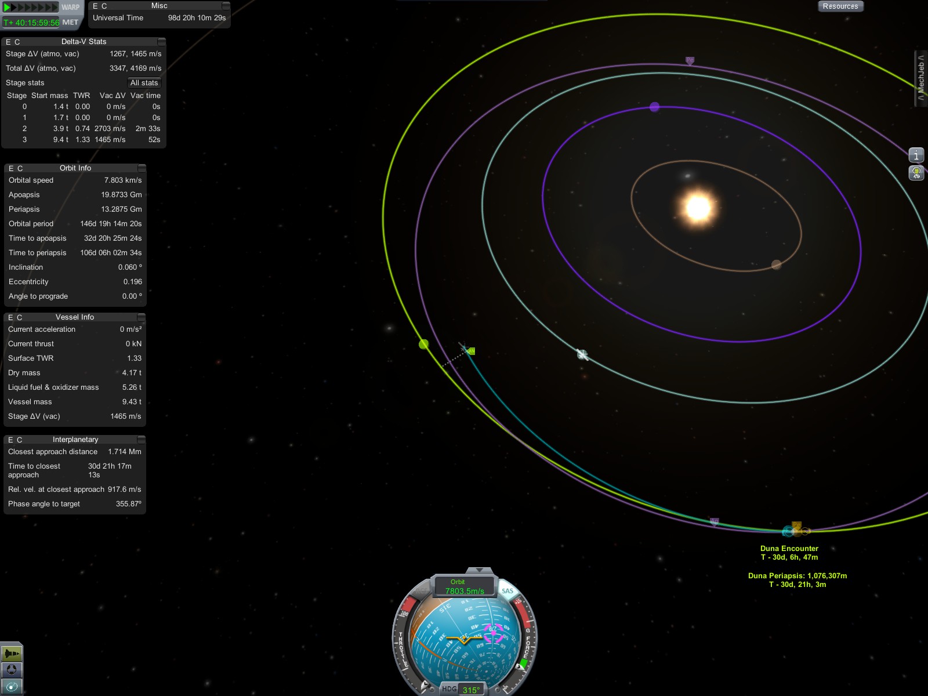Click the HDG 315° heading readout
This screenshot has width=928, height=696.
pyautogui.click(x=462, y=690)
